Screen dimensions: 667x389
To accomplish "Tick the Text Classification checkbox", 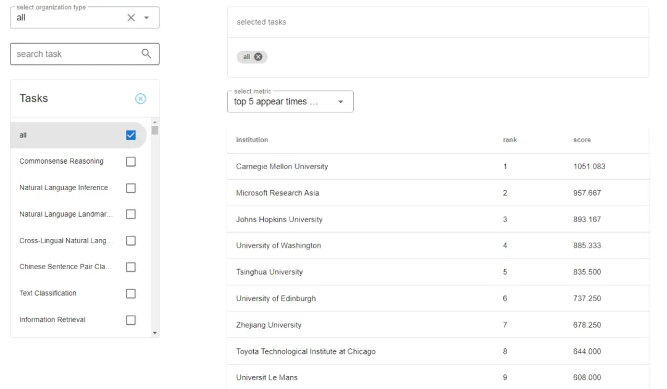I will click(x=131, y=294).
